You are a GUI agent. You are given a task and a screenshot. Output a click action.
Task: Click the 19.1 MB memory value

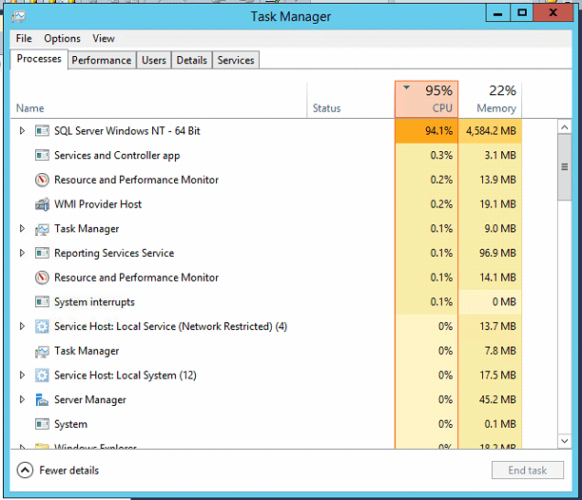[x=497, y=204]
